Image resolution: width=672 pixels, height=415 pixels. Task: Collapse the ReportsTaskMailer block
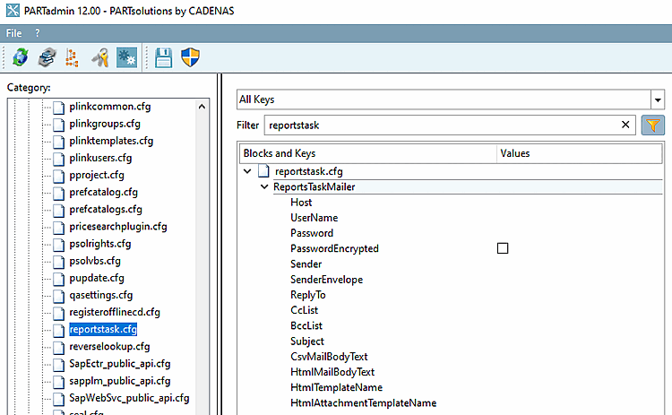[x=264, y=186]
